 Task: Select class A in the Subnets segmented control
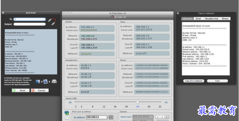coord(158,117)
